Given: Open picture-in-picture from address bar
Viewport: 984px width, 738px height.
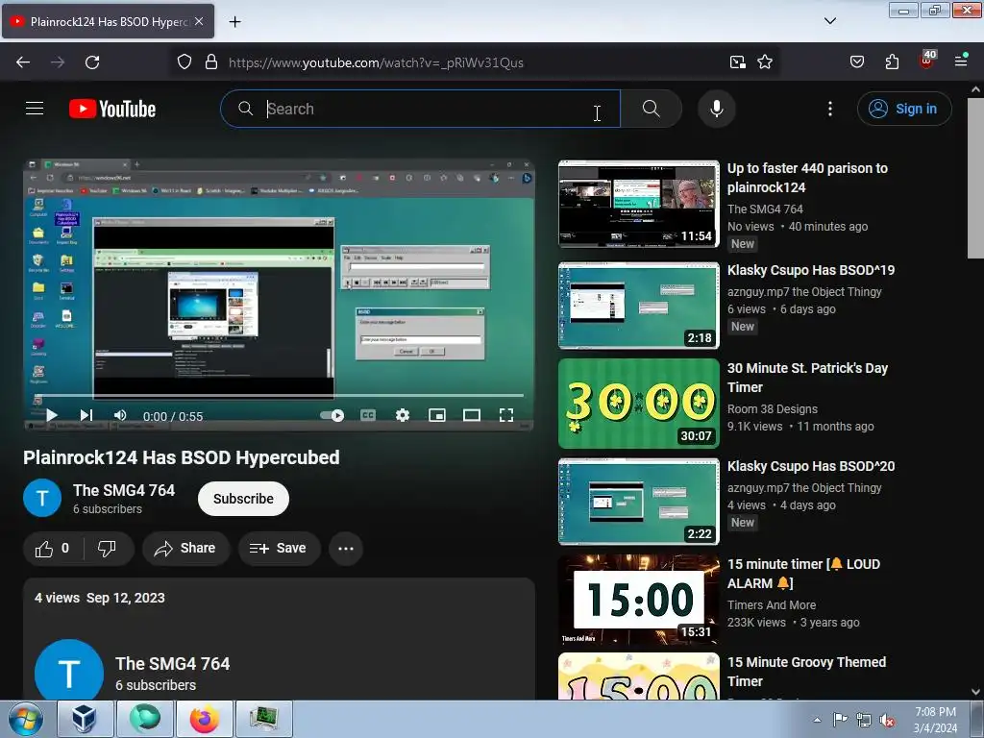Looking at the screenshot, I should 737,62.
